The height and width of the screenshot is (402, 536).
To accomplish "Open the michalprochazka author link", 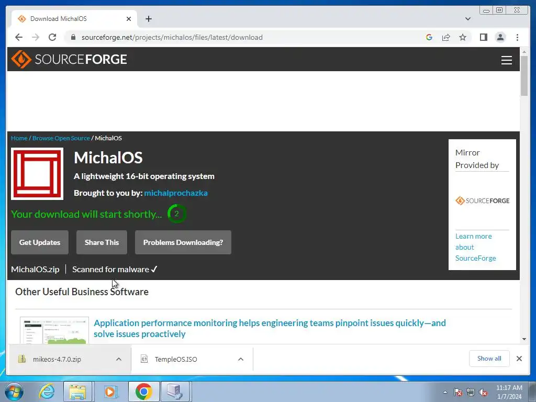I will [176, 193].
